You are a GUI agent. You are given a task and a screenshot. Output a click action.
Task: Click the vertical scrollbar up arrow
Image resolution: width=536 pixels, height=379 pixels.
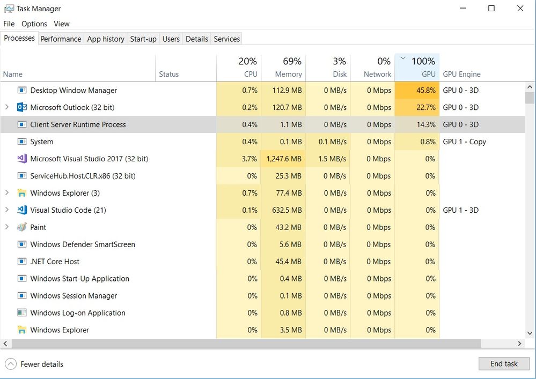tap(530, 87)
